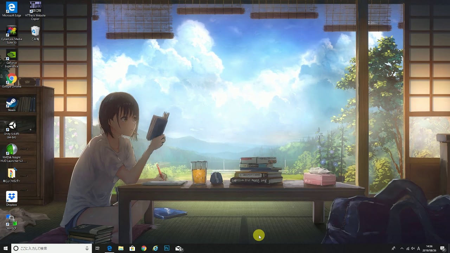The image size is (450, 253).
Task: Launch Microsoft Store from taskbar
Action: (132, 248)
